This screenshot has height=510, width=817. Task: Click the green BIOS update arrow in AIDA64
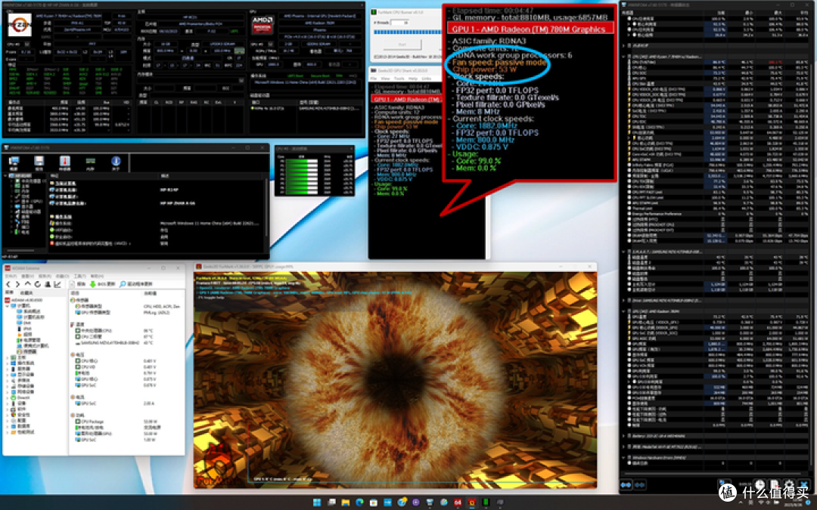click(x=92, y=284)
